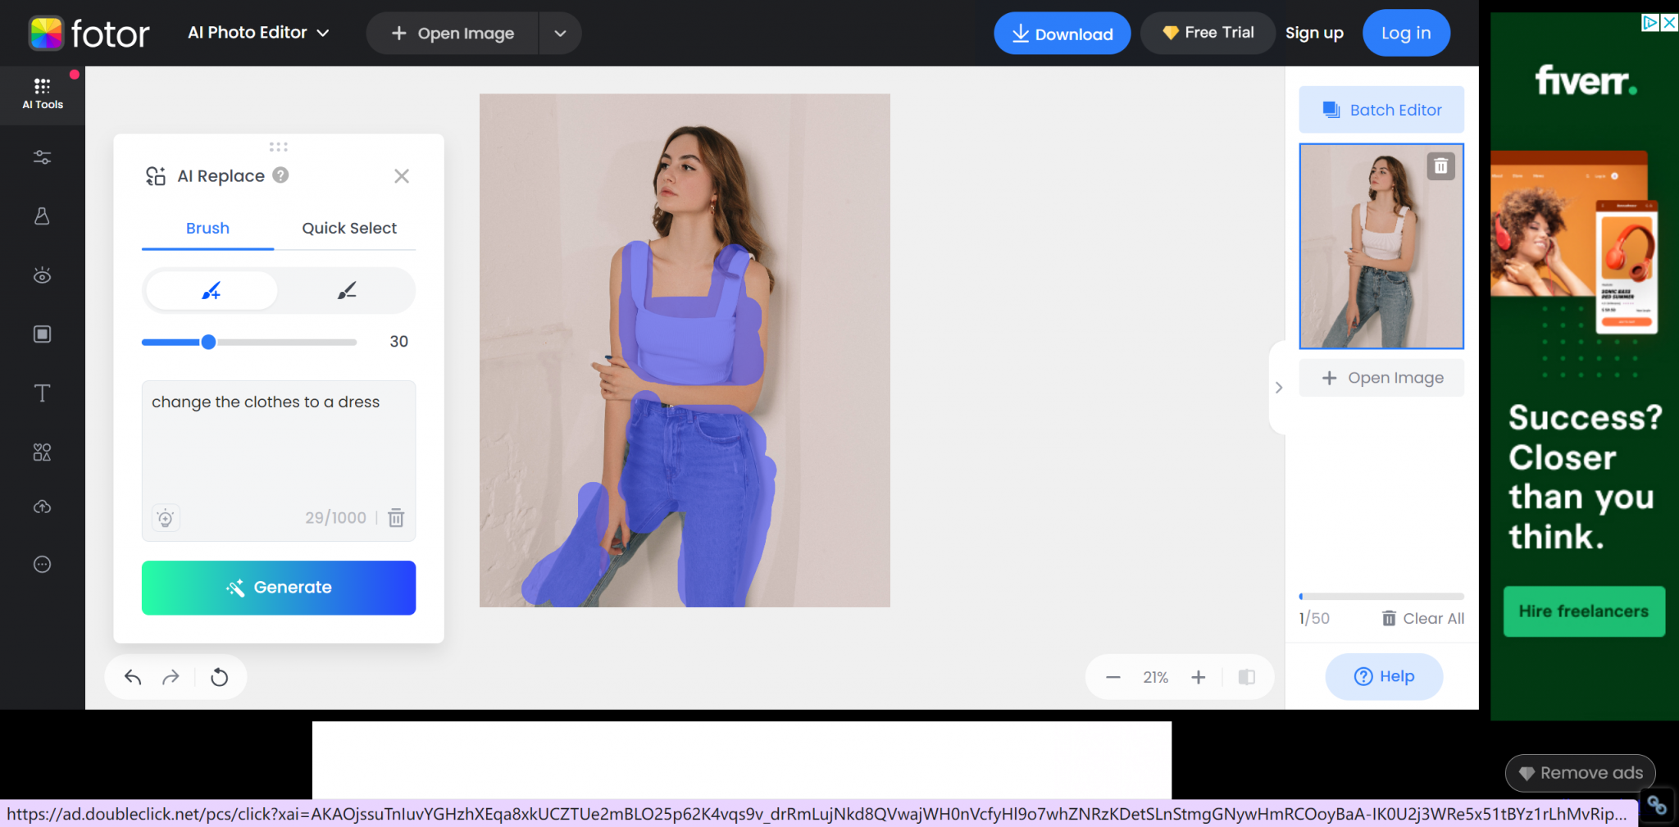
Task: Click the Generate button
Action: (278, 587)
